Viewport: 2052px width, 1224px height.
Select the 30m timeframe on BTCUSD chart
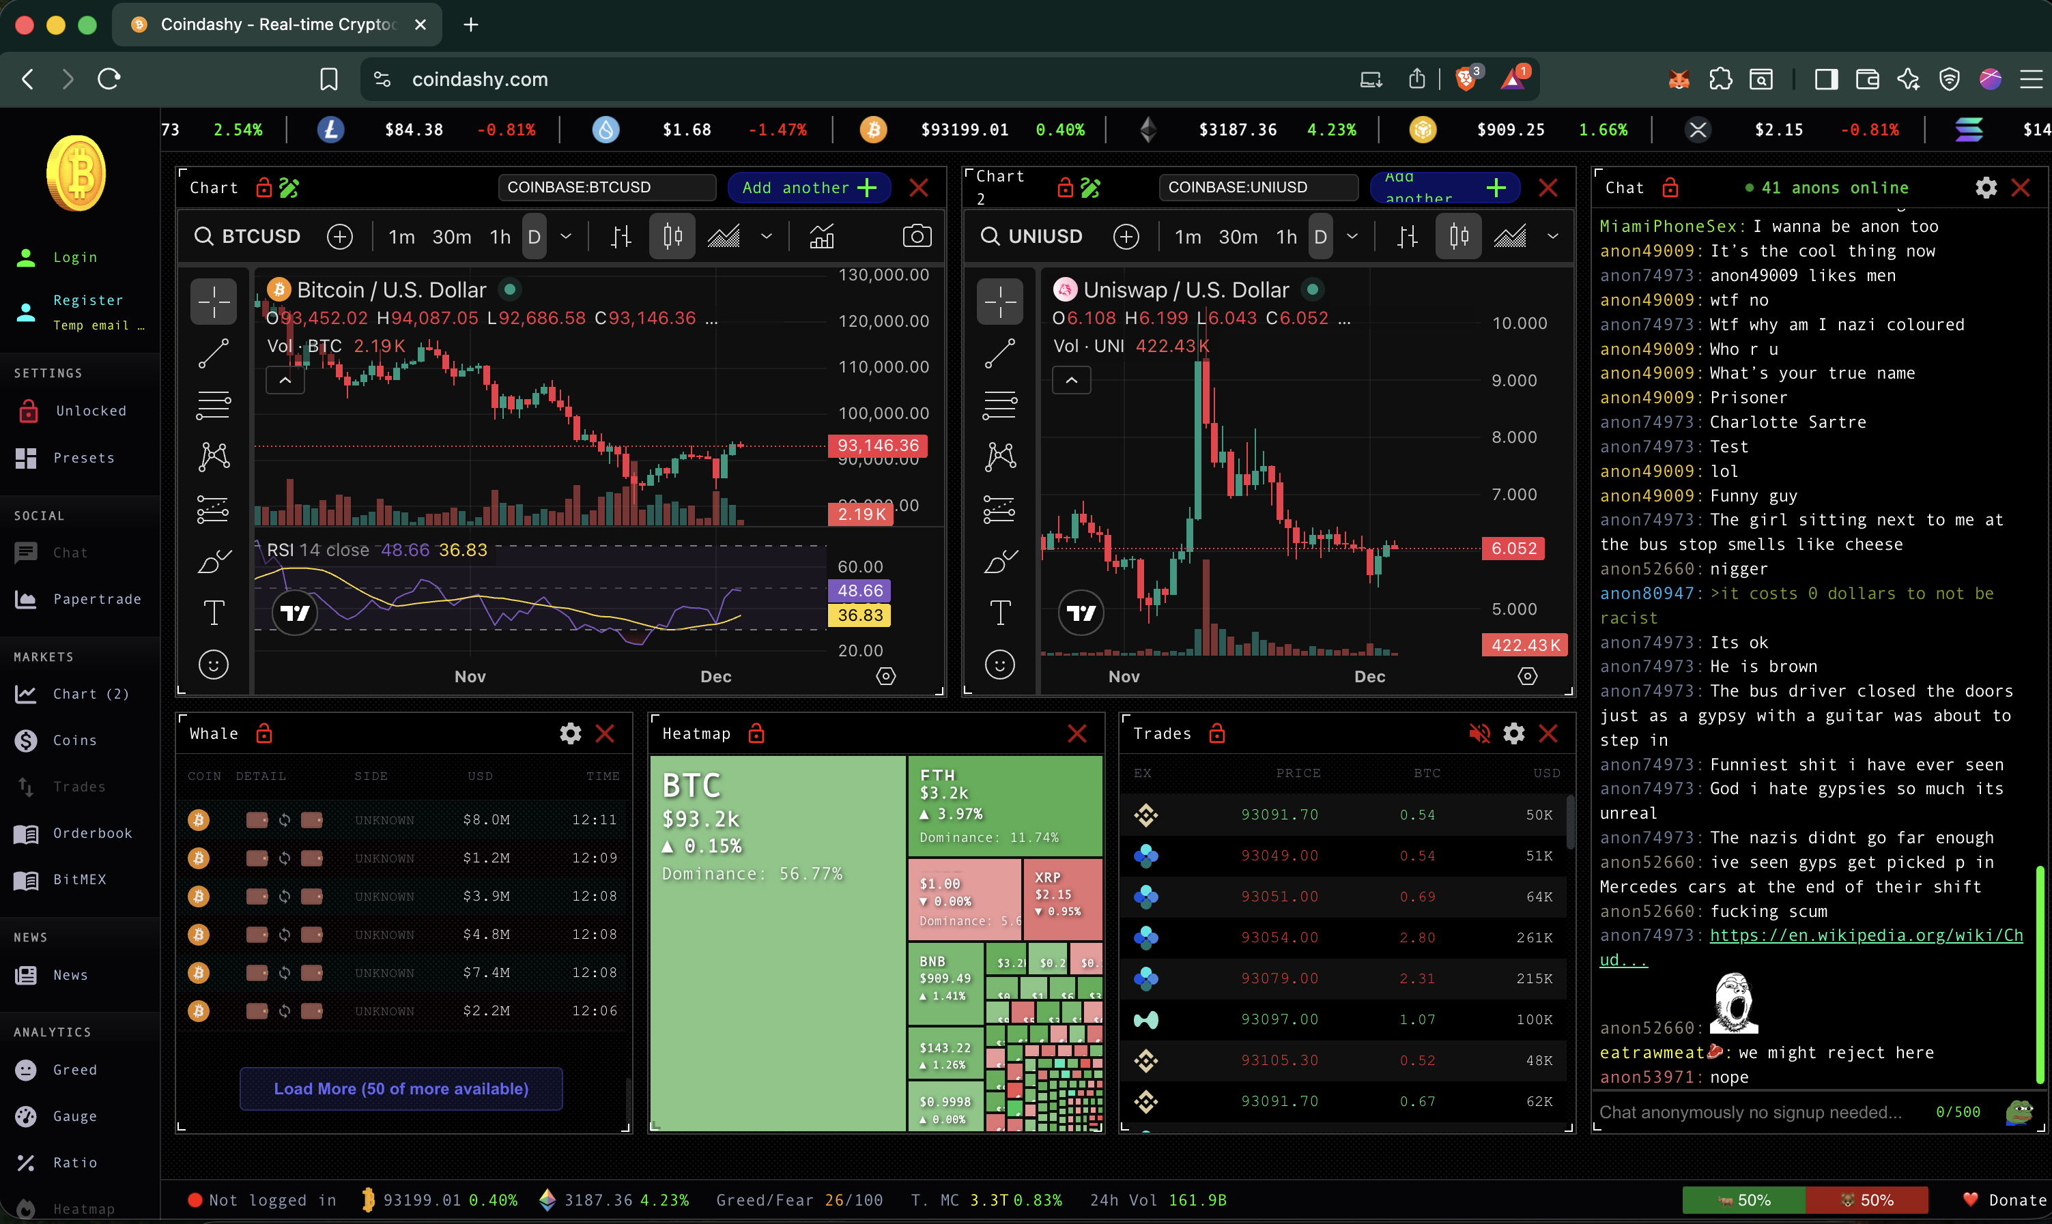pyautogui.click(x=451, y=237)
